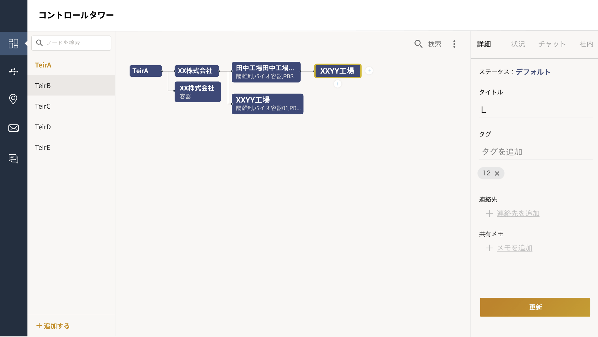
Task: Switch to the 状況 tab
Action: click(x=518, y=44)
